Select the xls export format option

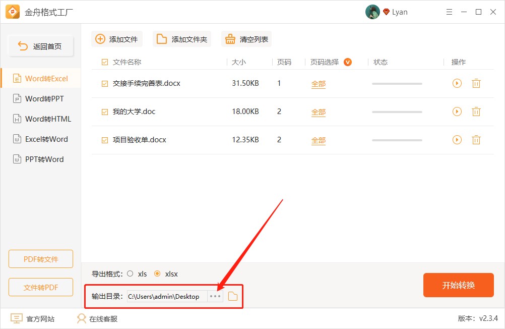[130, 274]
